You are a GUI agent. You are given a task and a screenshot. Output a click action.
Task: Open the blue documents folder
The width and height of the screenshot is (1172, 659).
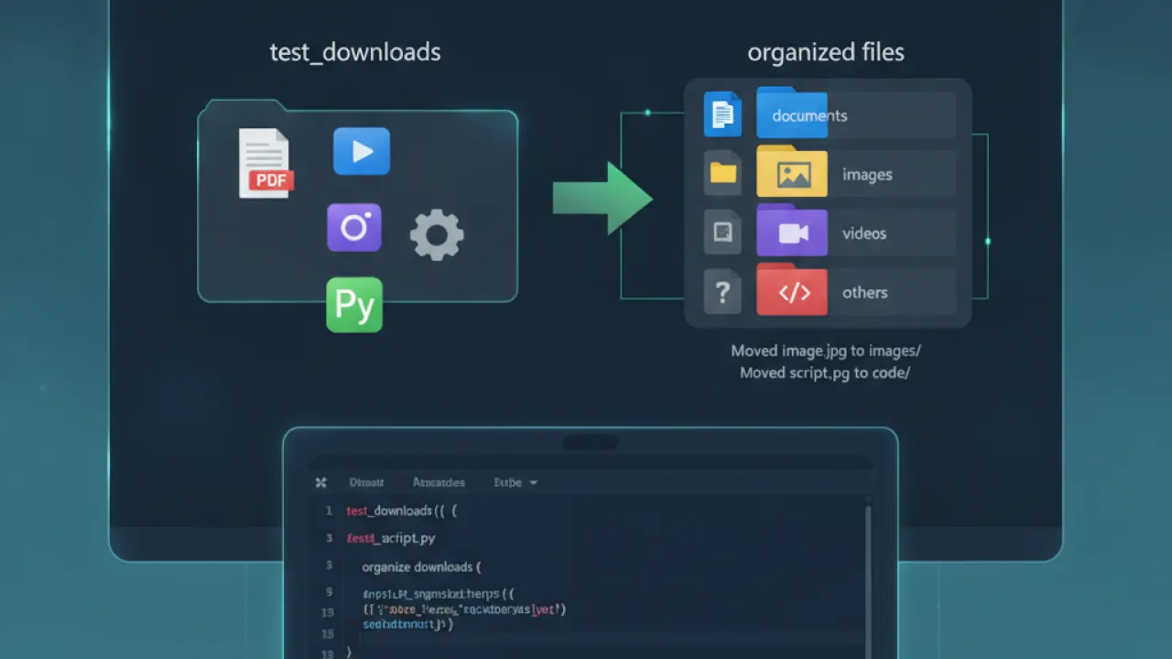pyautogui.click(x=792, y=113)
